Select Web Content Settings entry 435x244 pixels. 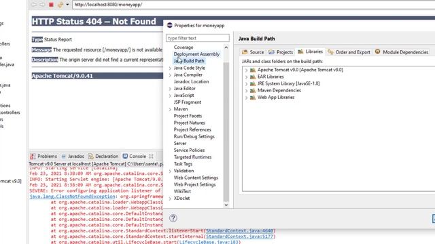(196, 178)
